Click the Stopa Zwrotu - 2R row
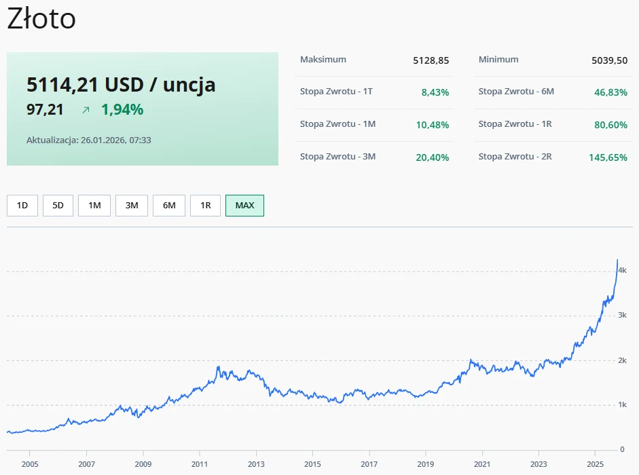 coord(552,157)
